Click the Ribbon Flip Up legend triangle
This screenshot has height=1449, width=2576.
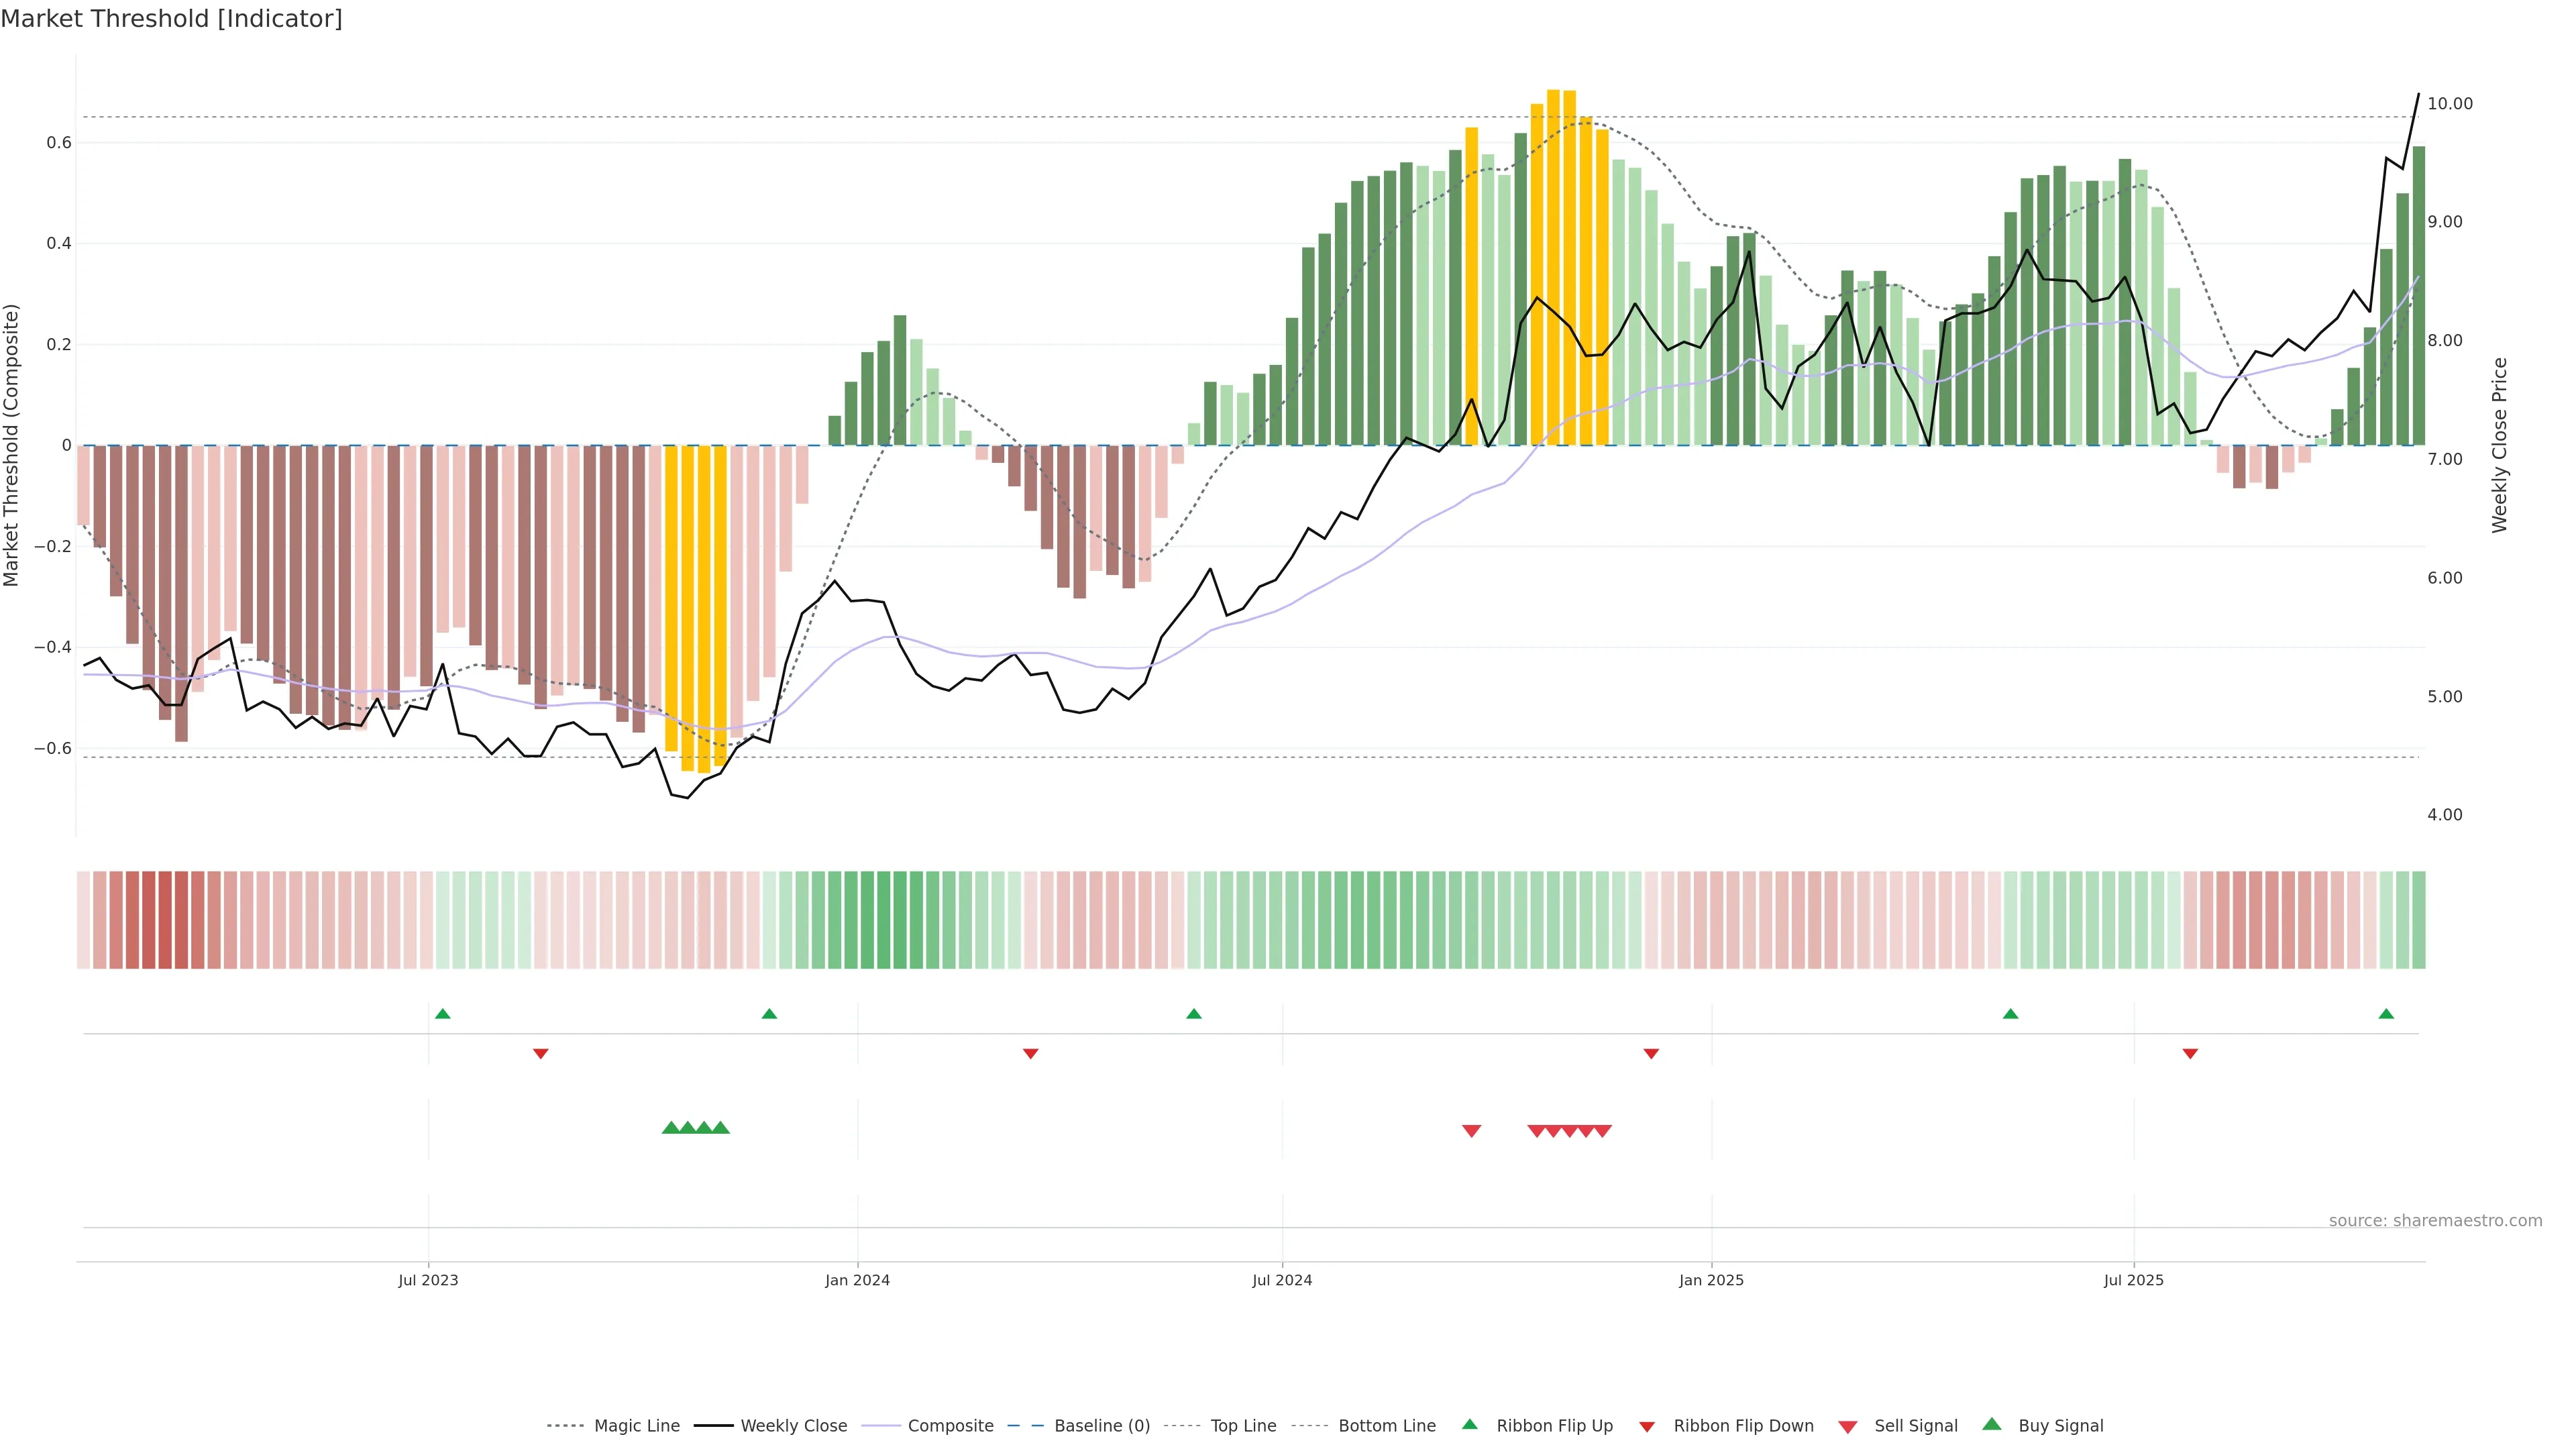click(x=1469, y=1424)
